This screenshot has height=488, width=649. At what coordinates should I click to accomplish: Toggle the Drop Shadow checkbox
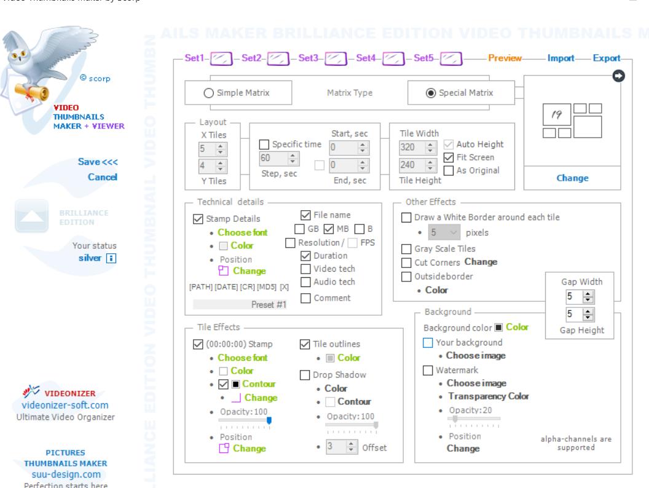pos(305,375)
